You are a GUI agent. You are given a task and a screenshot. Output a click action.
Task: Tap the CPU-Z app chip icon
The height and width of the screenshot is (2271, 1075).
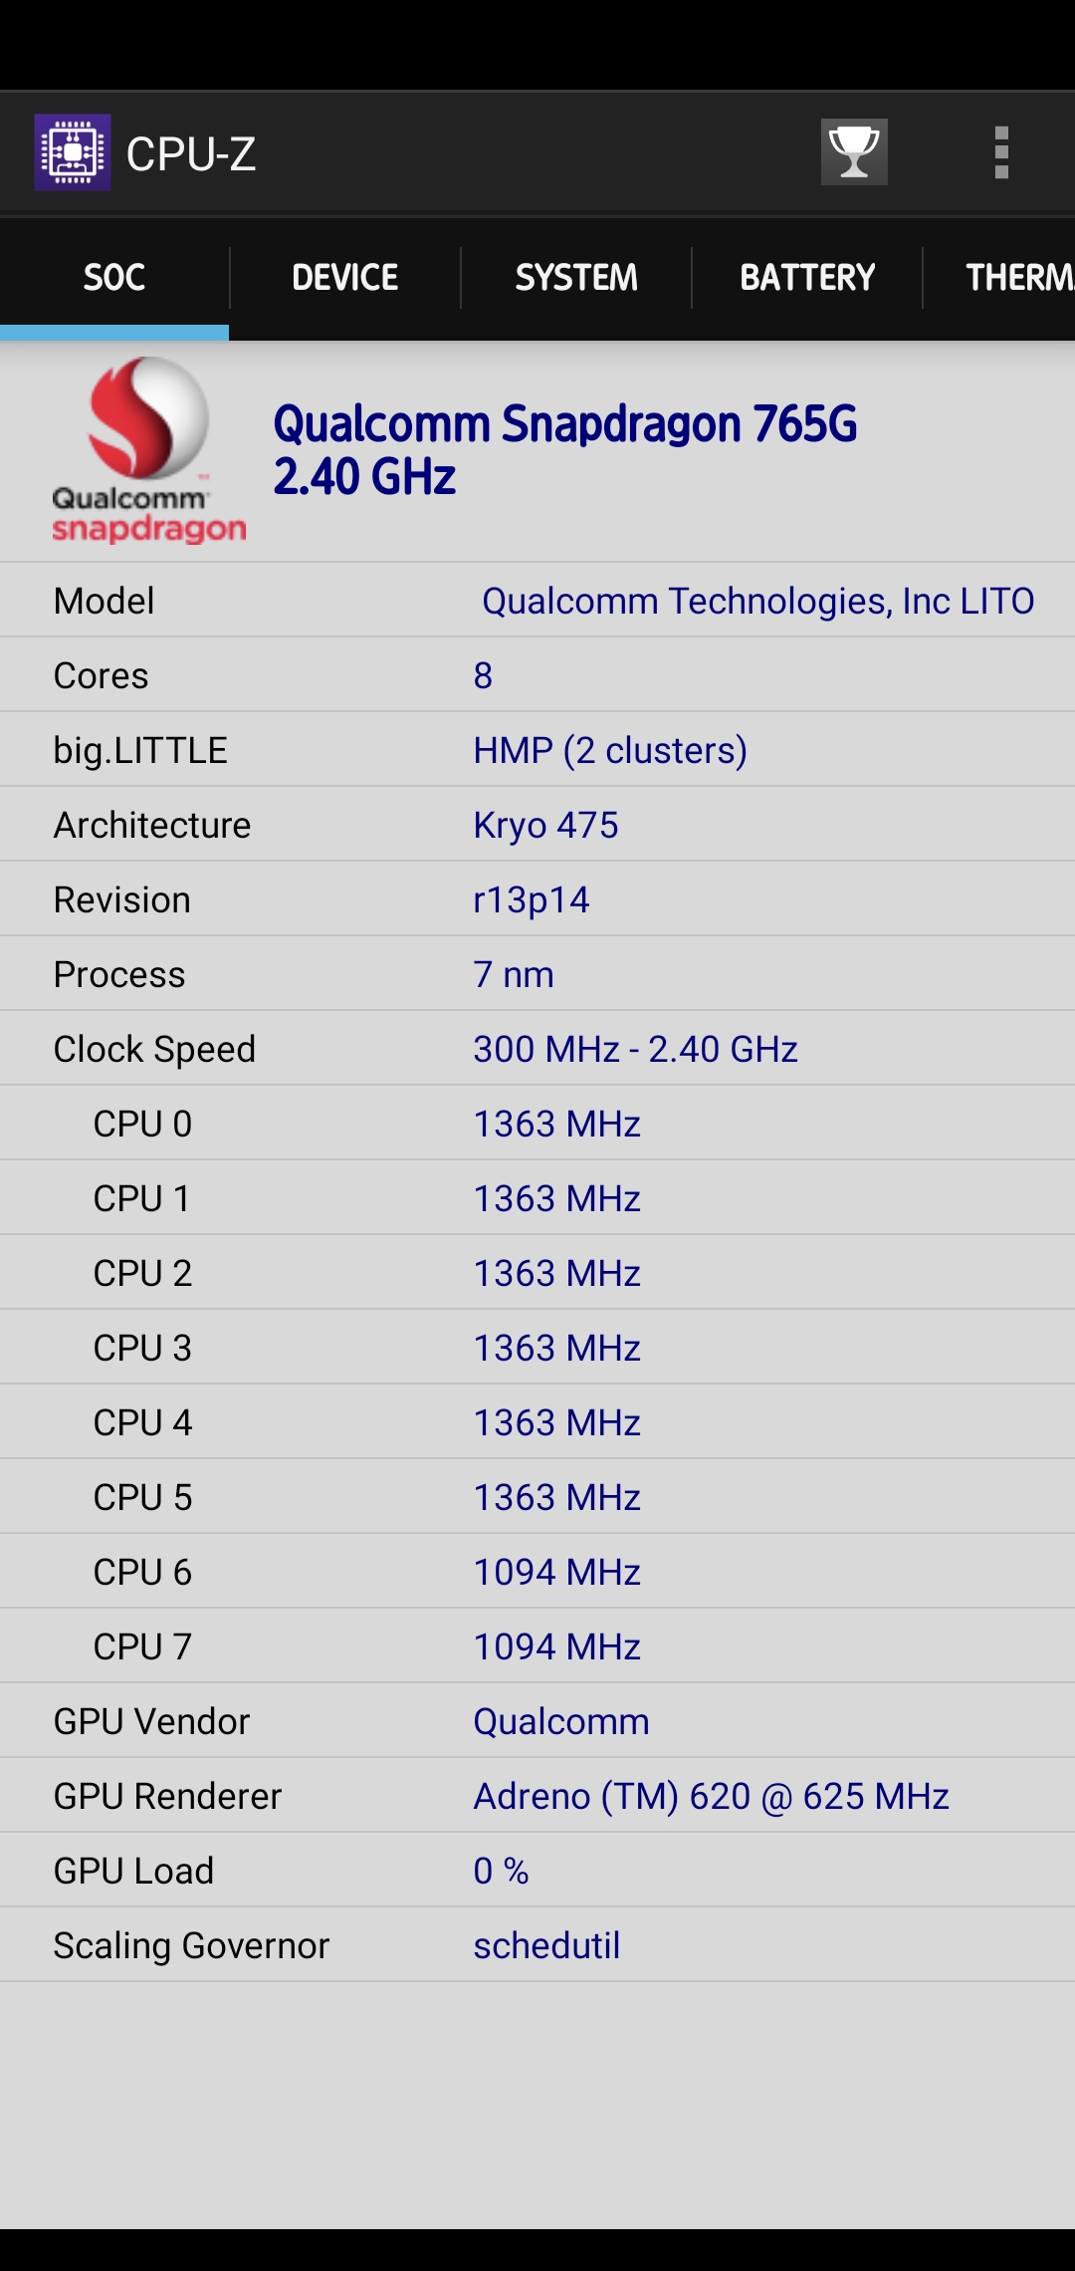tap(73, 152)
